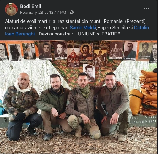Image resolution: width=158 pixels, height=154 pixels.
Task: Click the portrait labeled Stere Hapa
Action: click(116, 50)
